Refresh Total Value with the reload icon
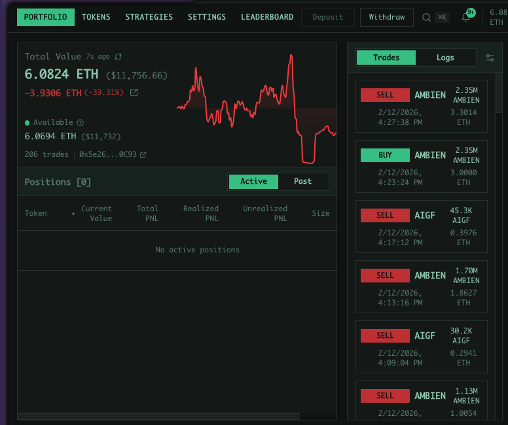Viewport: 508px width, 425px height. point(118,57)
